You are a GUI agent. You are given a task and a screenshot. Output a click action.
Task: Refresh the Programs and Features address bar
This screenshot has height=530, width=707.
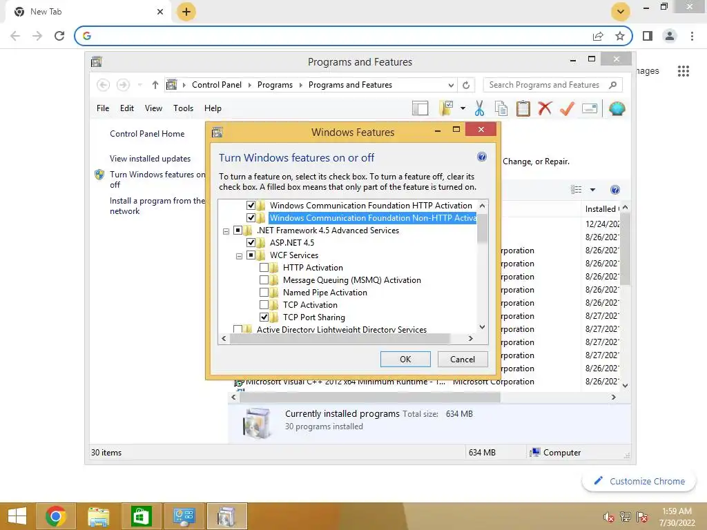point(466,85)
